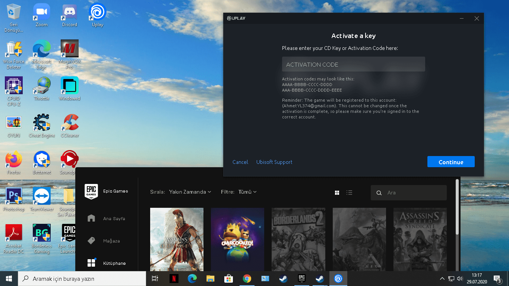Image resolution: width=509 pixels, height=286 pixels.
Task: Open Task View on the taskbar
Action: click(155, 279)
